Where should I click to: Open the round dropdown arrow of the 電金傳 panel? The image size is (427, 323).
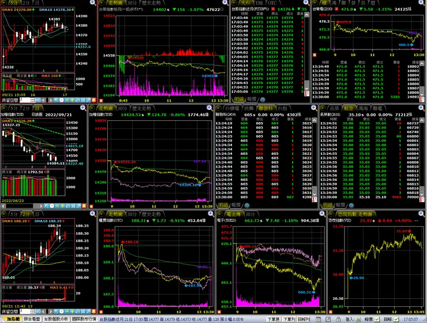click(220, 214)
